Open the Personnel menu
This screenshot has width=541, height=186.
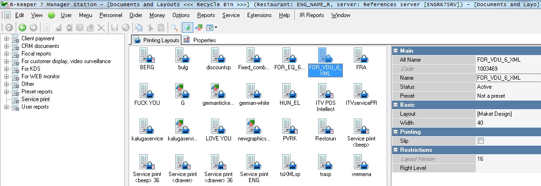(x=111, y=15)
